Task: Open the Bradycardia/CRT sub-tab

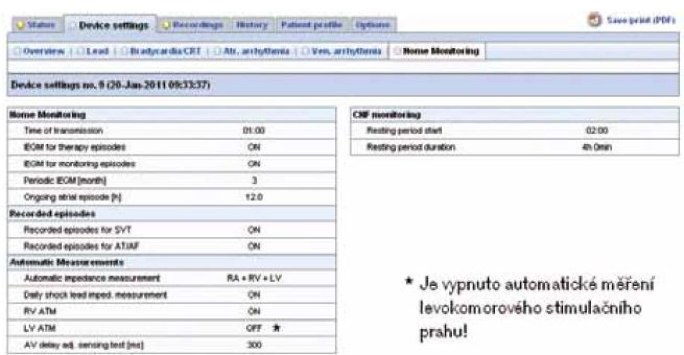Action: click(x=166, y=51)
